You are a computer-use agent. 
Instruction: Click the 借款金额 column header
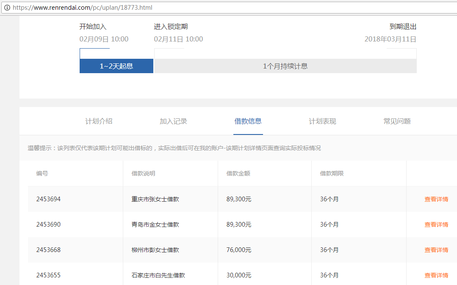238,173
